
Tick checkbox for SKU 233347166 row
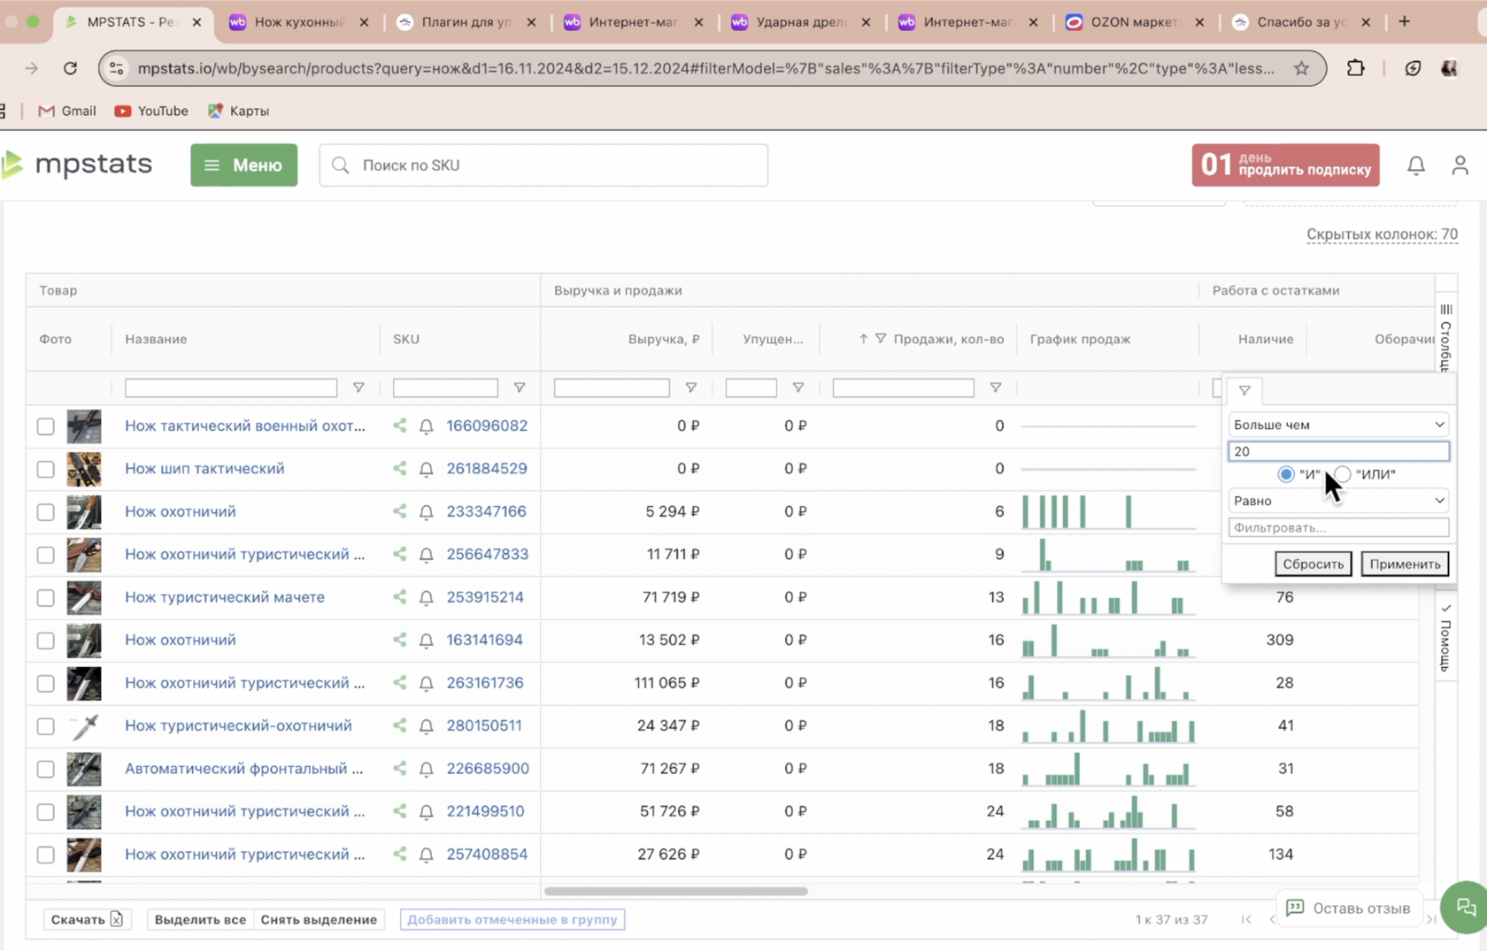pos(46,512)
